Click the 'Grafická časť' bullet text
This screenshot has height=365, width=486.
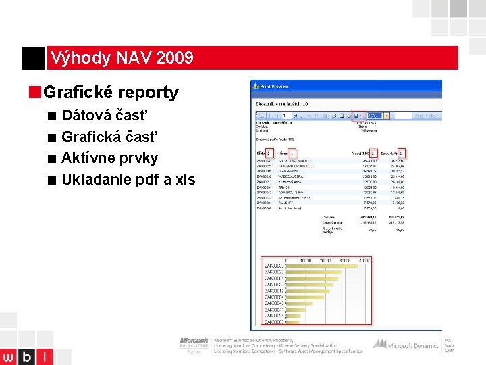109,137
